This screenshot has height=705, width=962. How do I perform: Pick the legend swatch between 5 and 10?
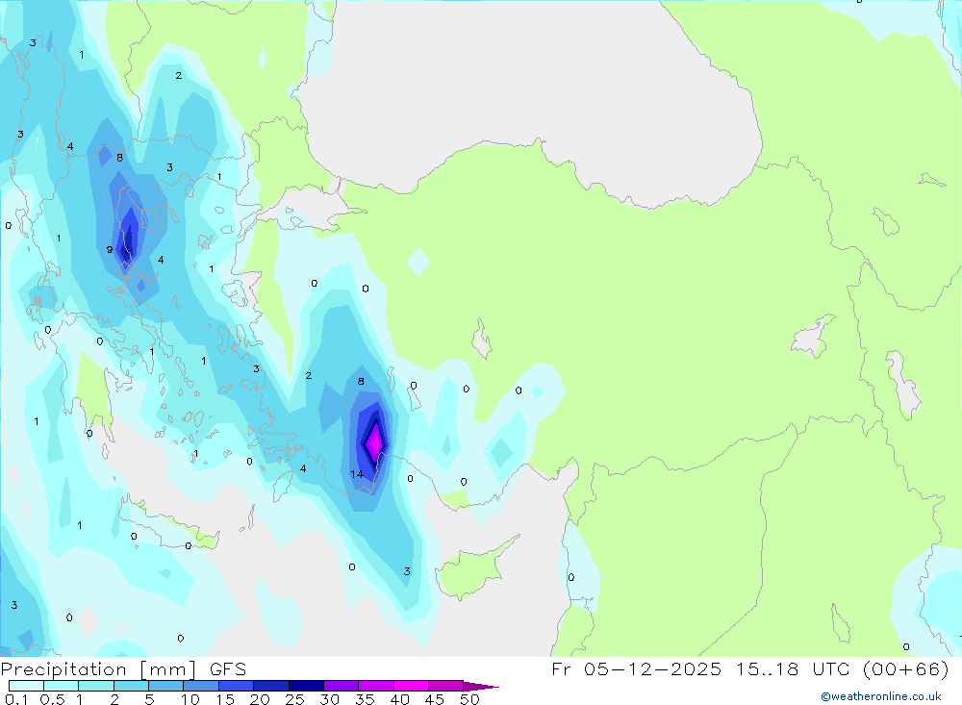[x=166, y=686]
